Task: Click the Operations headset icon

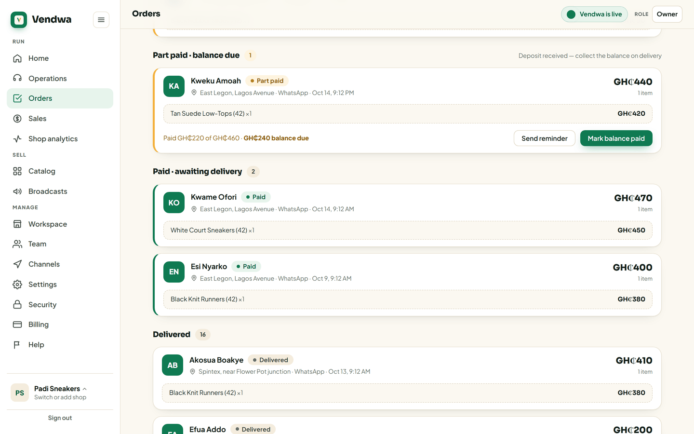Action: [17, 78]
